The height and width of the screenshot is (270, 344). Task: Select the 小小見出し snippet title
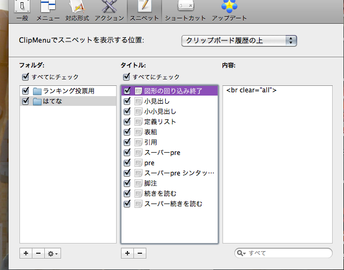[x=160, y=112]
